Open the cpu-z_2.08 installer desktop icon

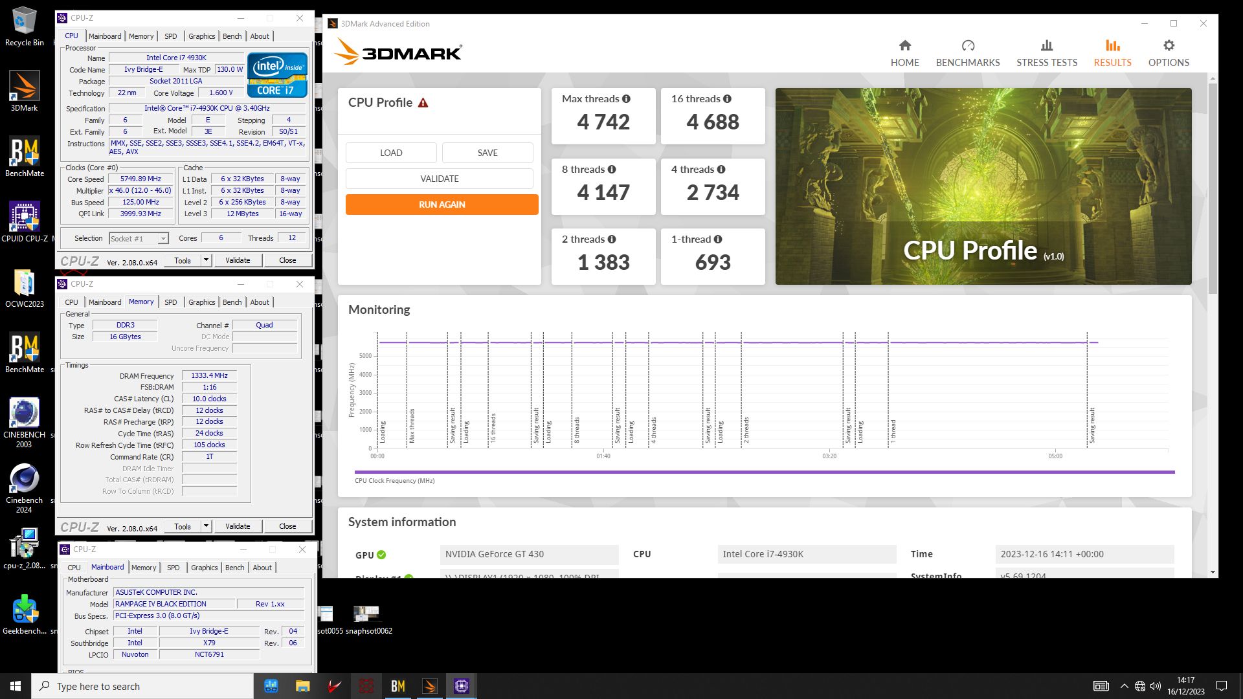pyautogui.click(x=24, y=549)
